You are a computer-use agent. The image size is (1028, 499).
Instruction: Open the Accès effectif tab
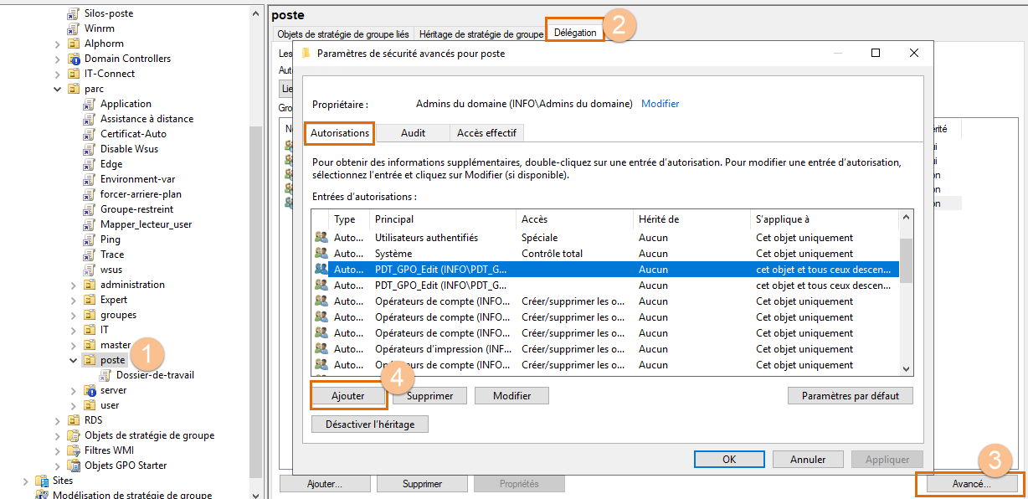pos(486,133)
